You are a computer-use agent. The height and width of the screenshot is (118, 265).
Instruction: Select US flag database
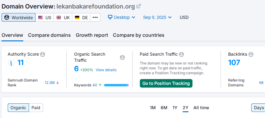click(45, 17)
